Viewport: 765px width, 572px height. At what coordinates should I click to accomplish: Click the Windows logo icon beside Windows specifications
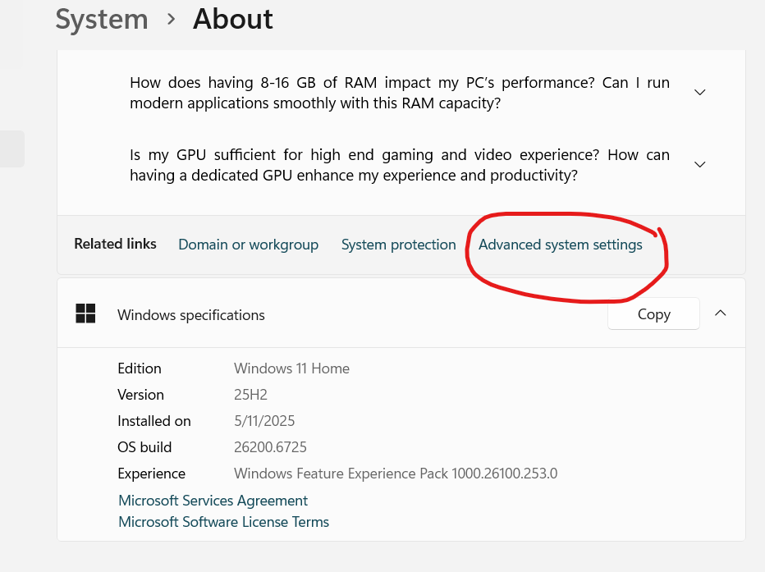85,313
